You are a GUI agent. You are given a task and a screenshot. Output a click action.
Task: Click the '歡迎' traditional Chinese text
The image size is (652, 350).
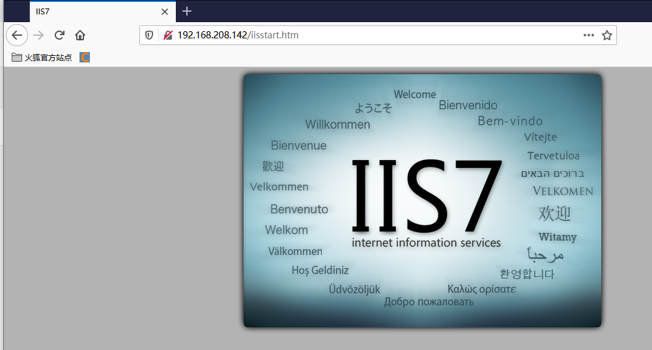(273, 166)
